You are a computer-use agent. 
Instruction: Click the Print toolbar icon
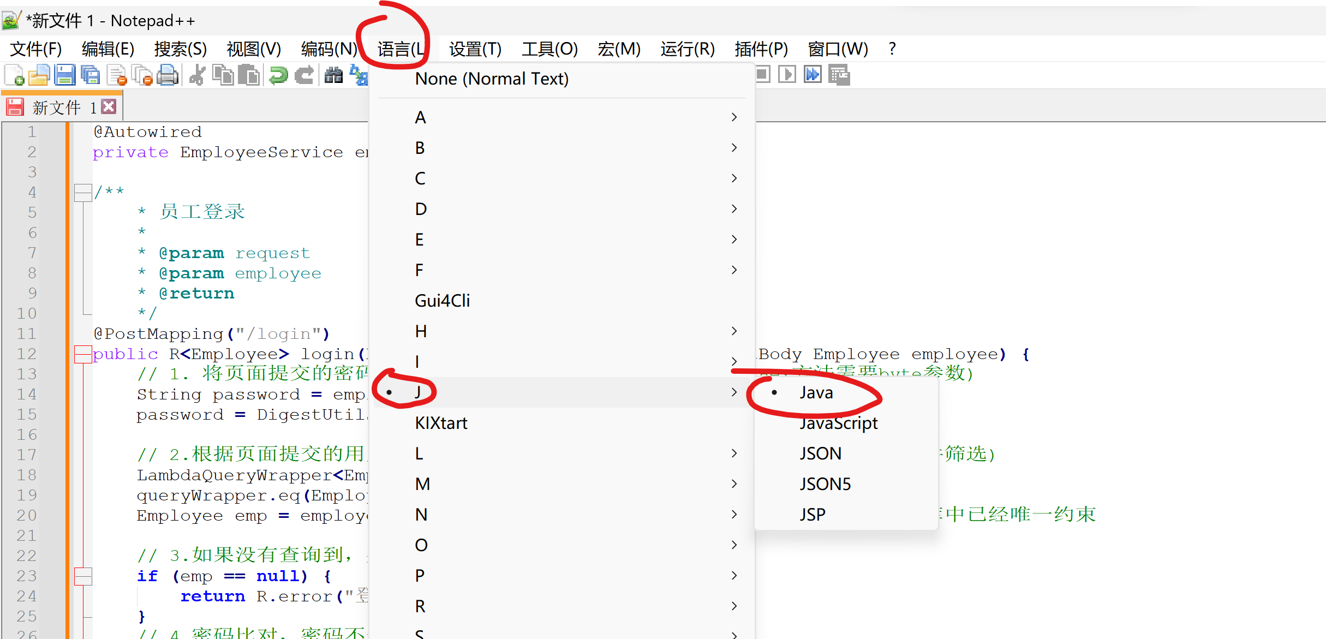168,75
